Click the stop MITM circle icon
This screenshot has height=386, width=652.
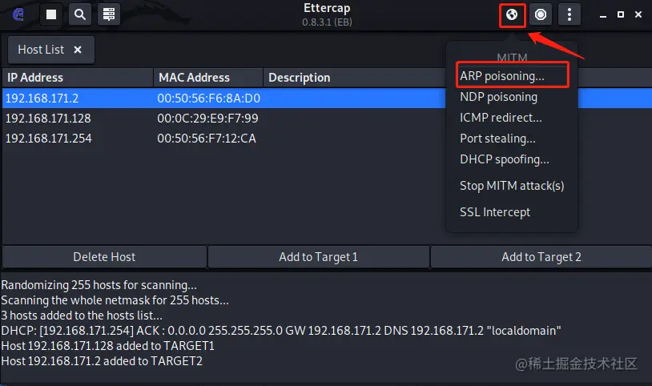tap(541, 14)
